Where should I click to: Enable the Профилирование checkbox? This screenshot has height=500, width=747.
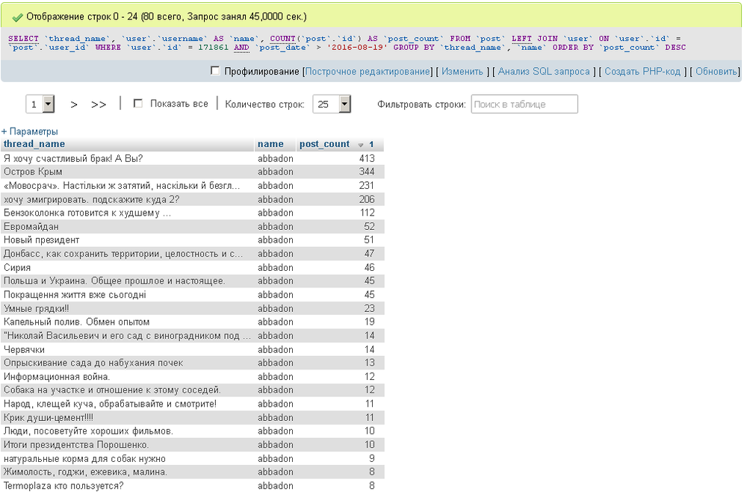tap(215, 71)
